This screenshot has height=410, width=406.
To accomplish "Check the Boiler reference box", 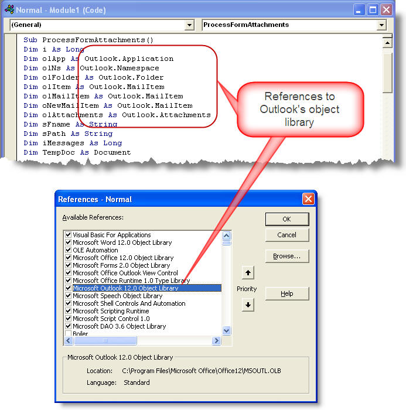I will [x=69, y=333].
